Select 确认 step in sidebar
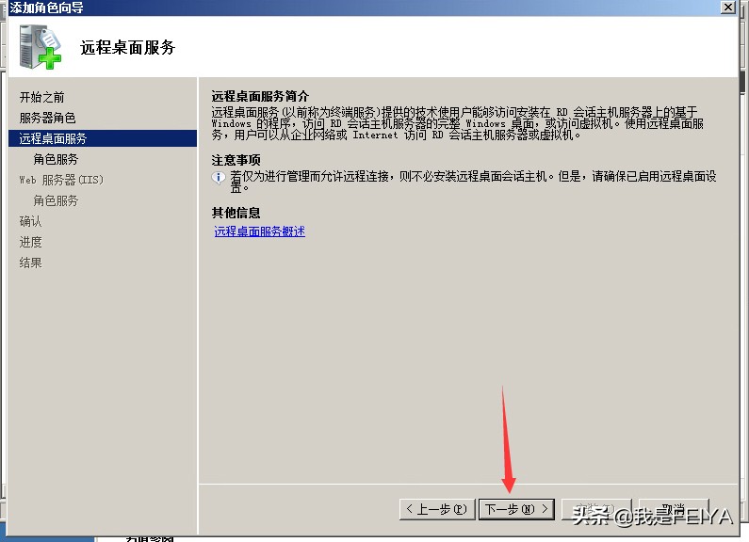The width and height of the screenshot is (749, 542). coord(30,221)
